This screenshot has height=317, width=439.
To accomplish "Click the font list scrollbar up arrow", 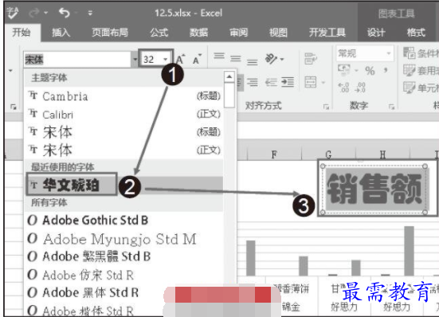I will (x=229, y=76).
